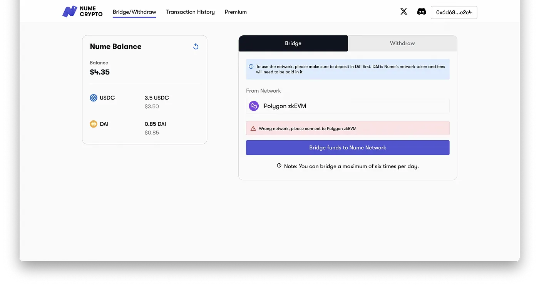
Task: Open the From Network Polygon zkEVM selector
Action: point(348,106)
